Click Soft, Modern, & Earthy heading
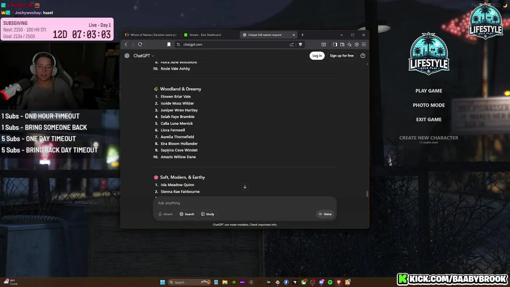This screenshot has width=510, height=287. pyautogui.click(x=182, y=177)
